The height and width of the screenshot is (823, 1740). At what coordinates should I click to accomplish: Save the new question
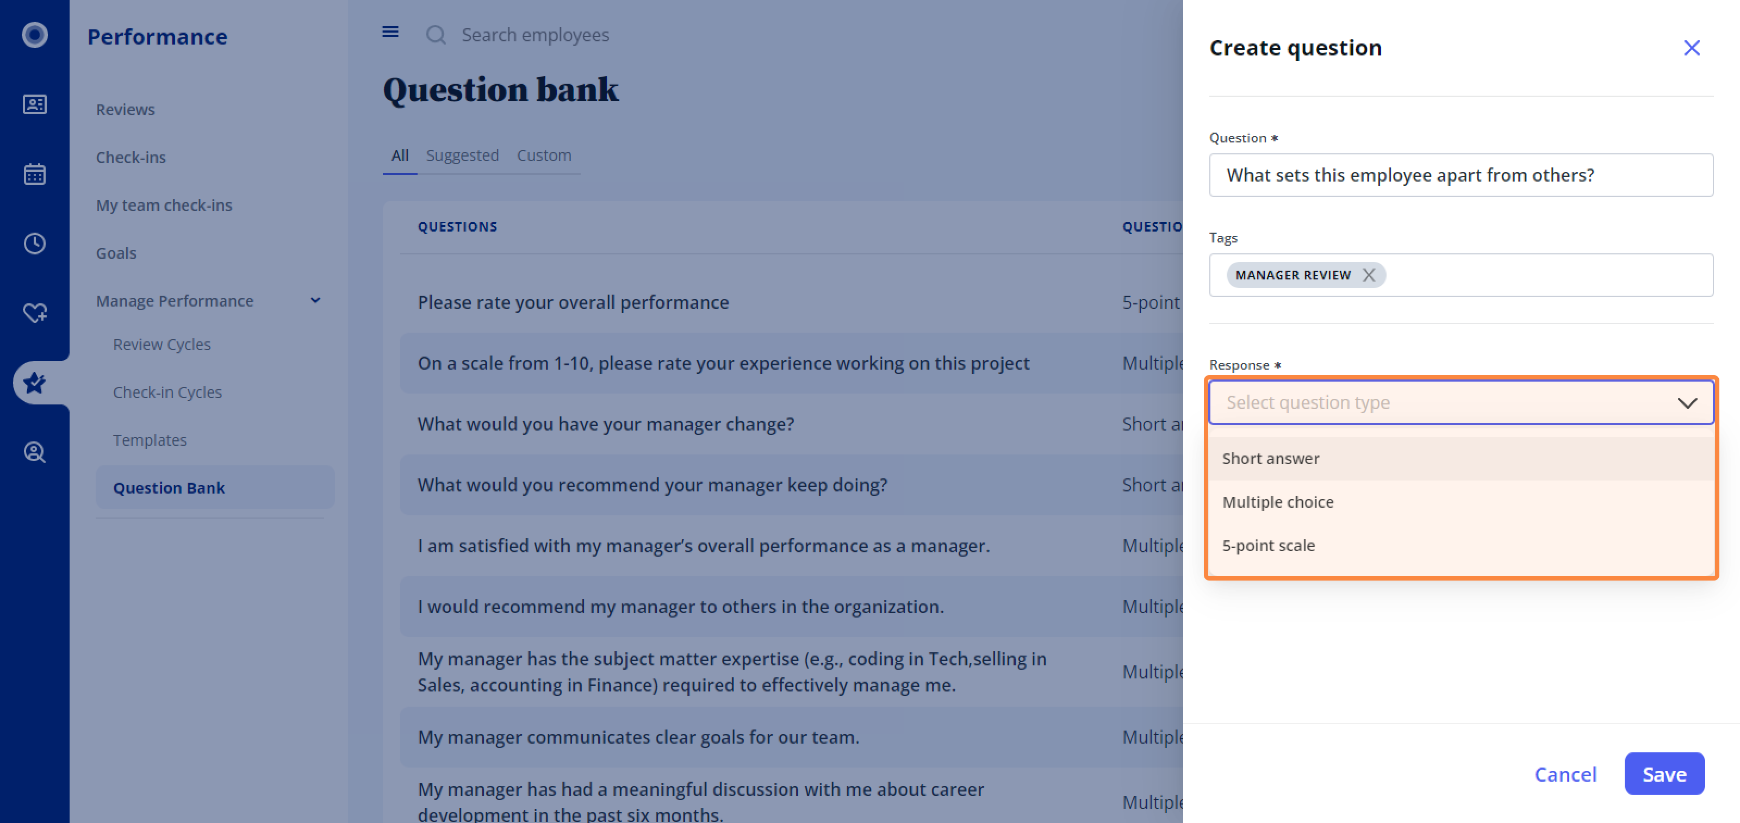click(1664, 774)
